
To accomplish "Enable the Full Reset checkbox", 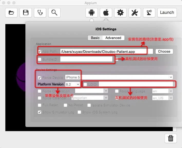I will point(40,105).
